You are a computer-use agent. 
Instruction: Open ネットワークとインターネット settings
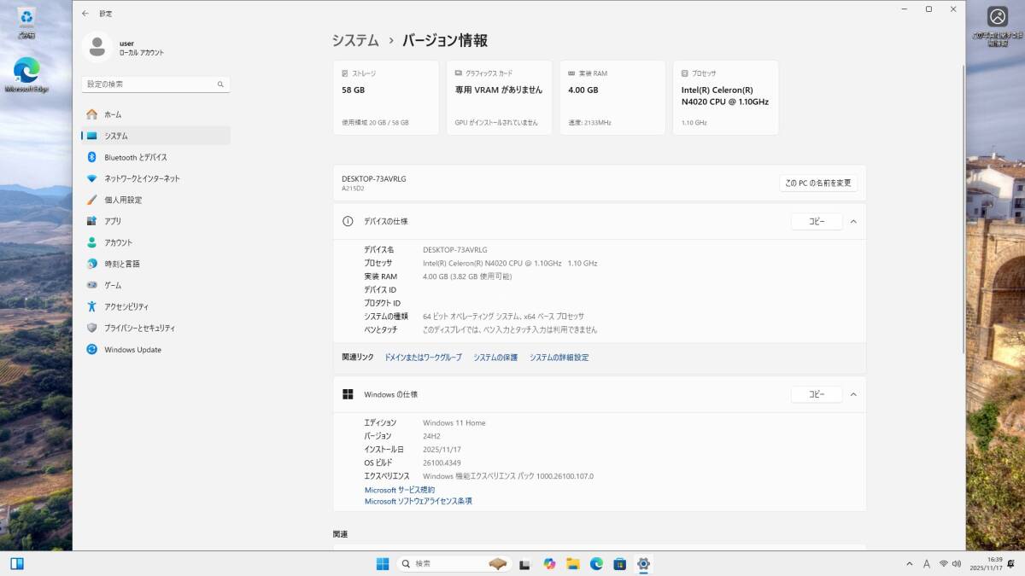142,178
